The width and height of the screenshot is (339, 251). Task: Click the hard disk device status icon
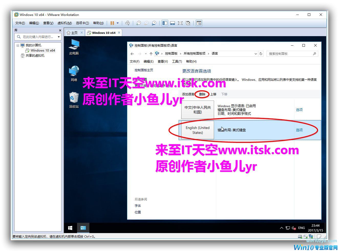(x=300, y=236)
